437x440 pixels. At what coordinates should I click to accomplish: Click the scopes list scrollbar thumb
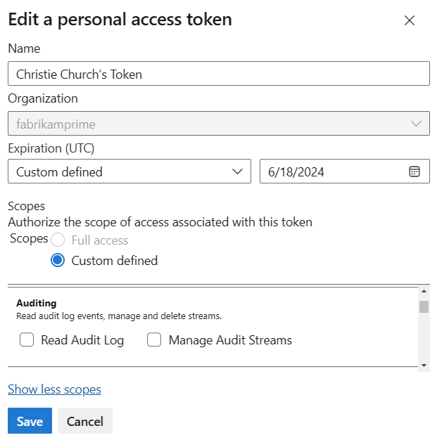coord(424,306)
